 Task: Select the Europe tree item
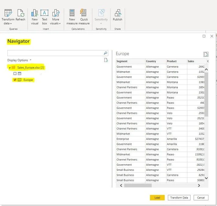point(28,80)
